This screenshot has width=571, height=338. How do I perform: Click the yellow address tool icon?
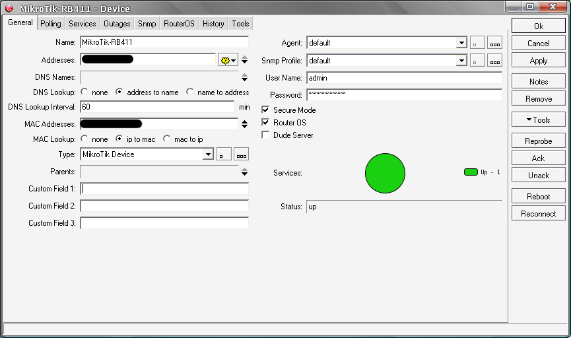(x=228, y=60)
